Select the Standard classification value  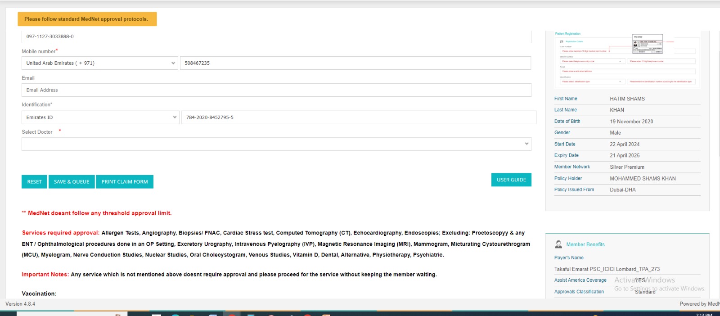645,292
